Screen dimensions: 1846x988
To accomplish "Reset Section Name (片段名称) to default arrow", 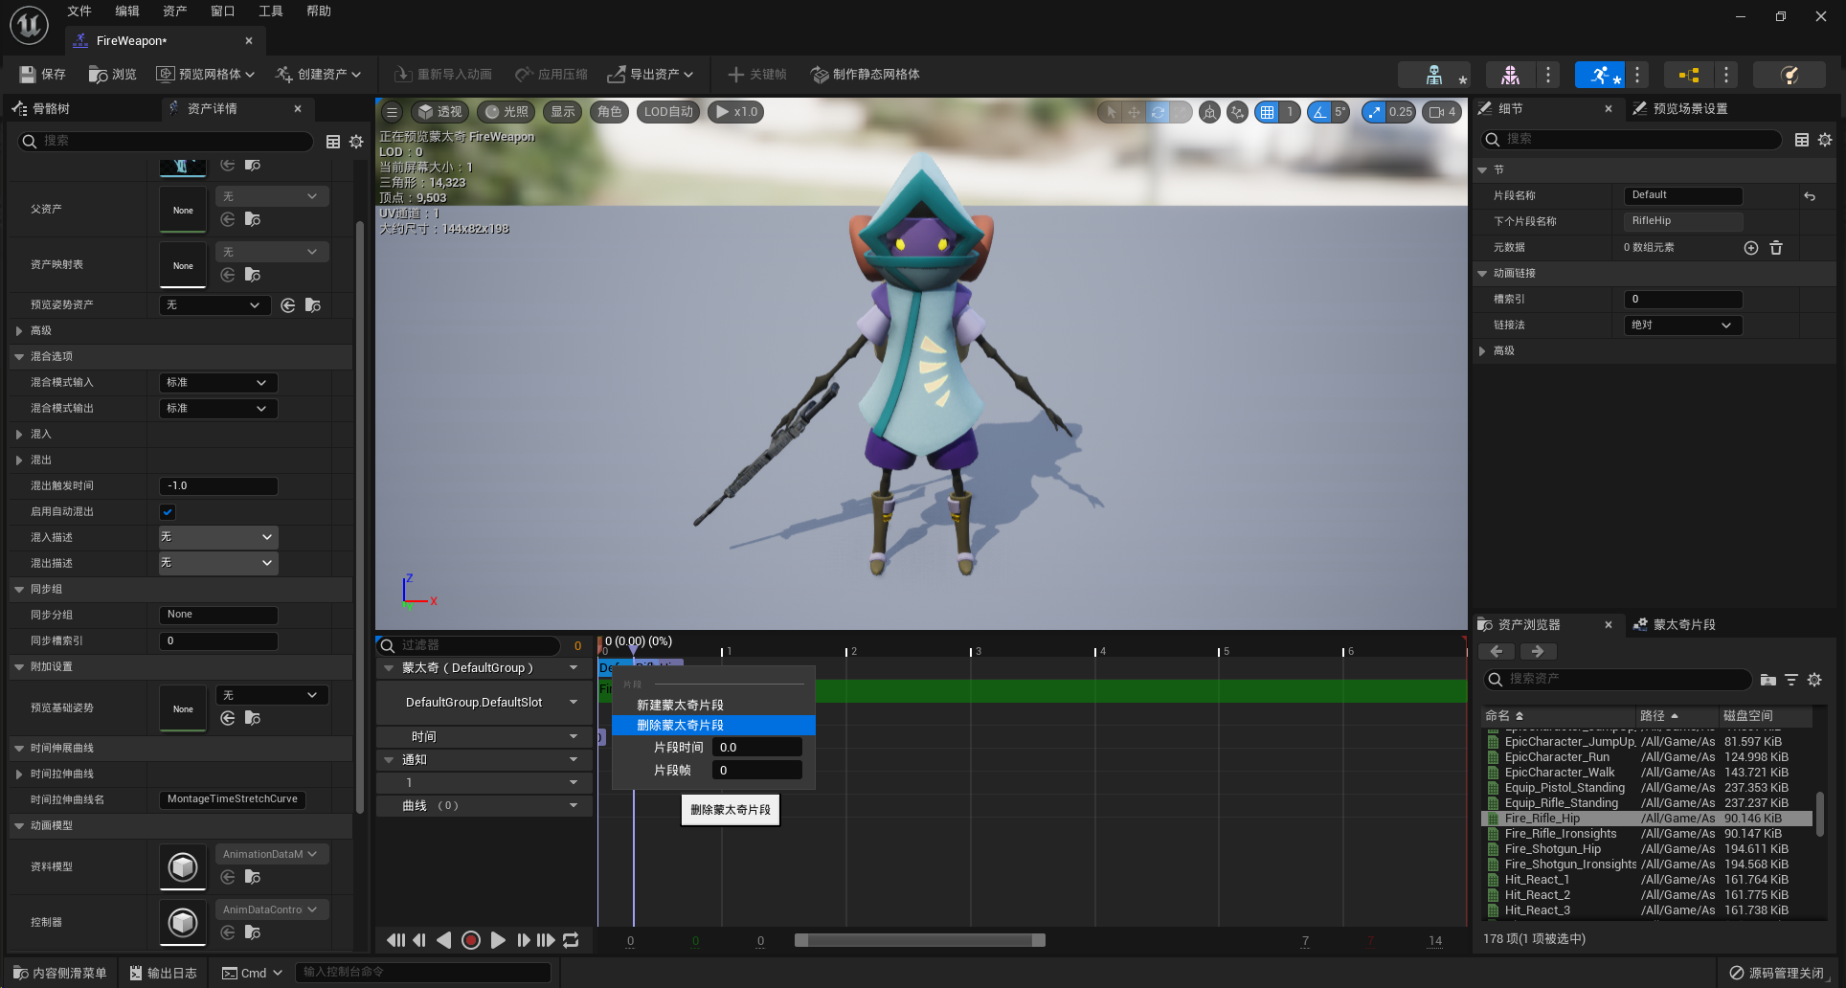I will coord(1810,196).
